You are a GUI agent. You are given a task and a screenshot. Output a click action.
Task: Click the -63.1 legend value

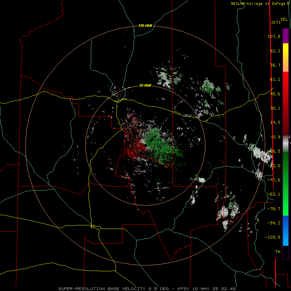click(274, 194)
